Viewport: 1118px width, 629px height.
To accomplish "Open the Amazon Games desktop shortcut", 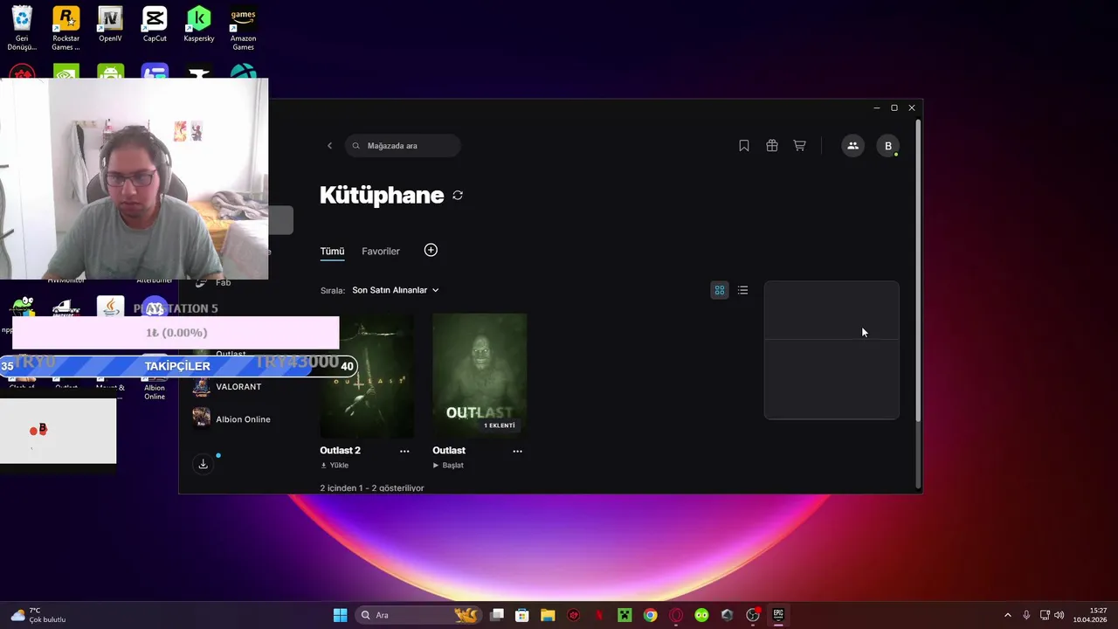I will [x=243, y=28].
